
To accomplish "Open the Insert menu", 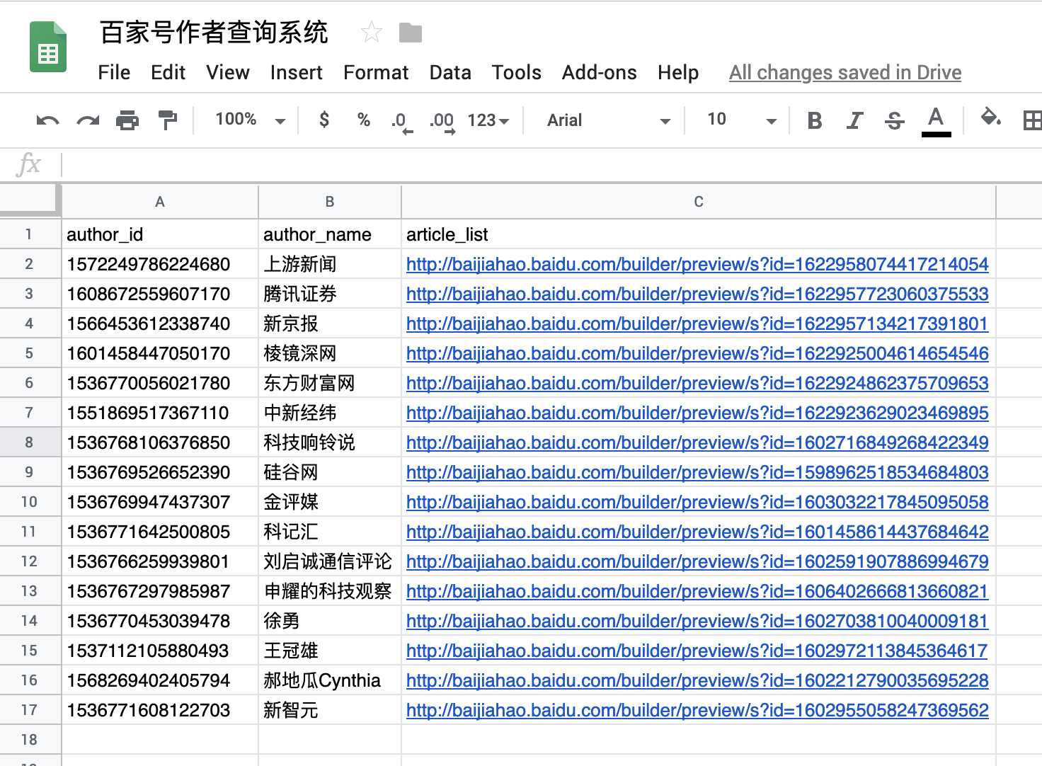I will tap(296, 72).
